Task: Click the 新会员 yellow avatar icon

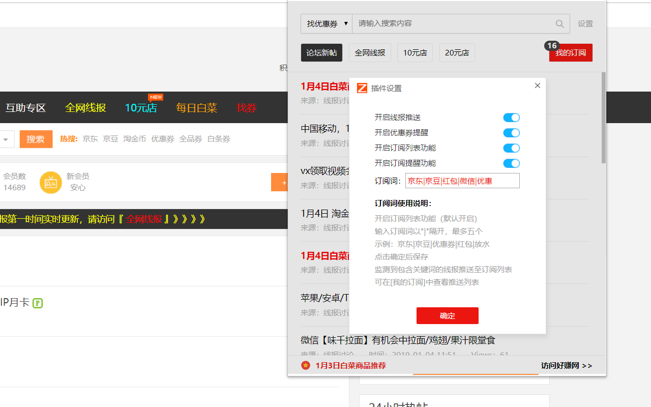Action: coord(51,182)
